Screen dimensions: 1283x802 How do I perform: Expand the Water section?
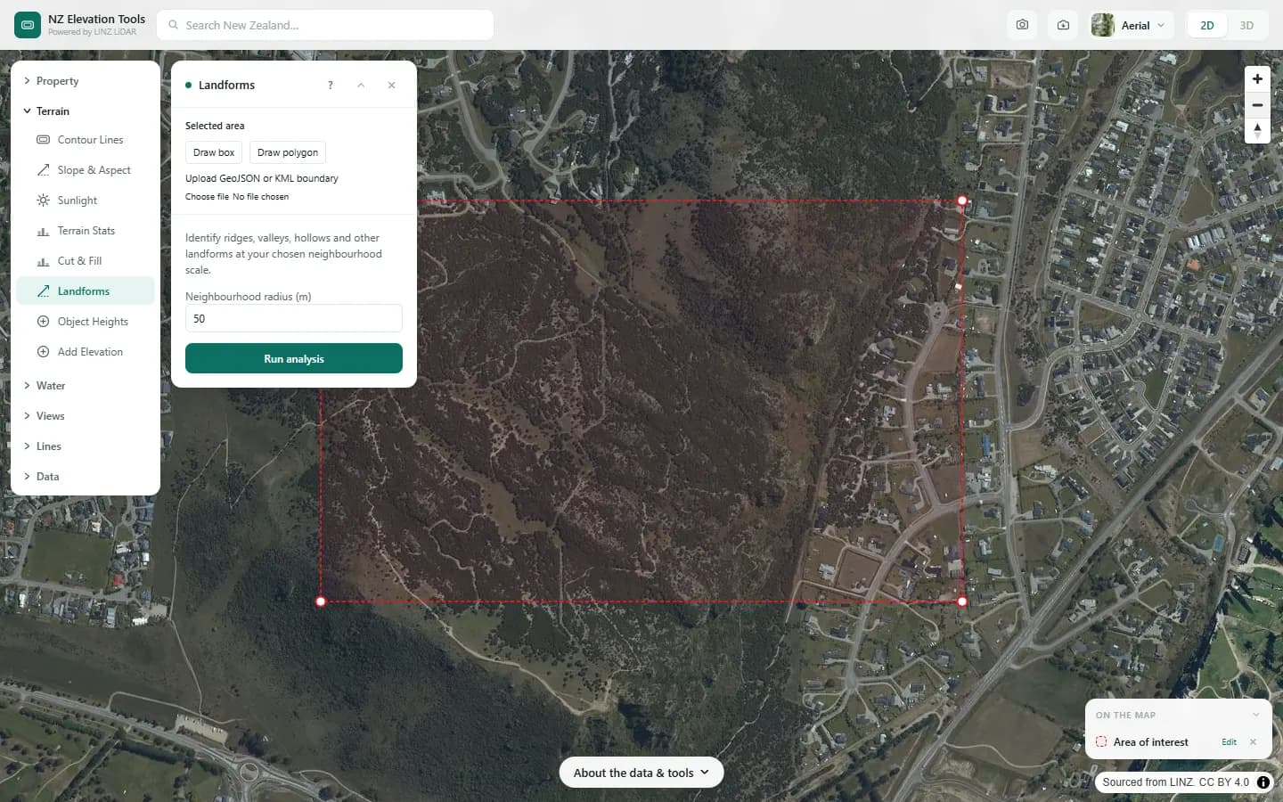pos(86,386)
